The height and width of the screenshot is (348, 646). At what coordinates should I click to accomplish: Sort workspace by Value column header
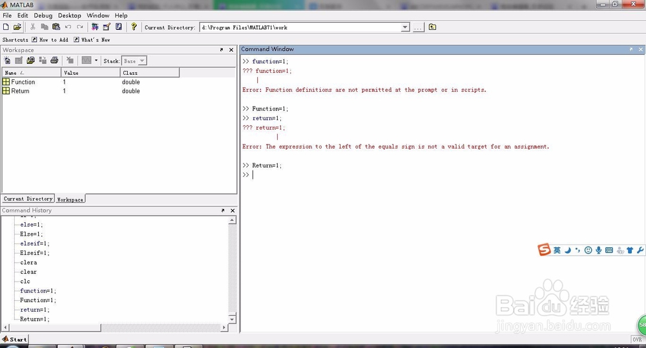[90, 73]
